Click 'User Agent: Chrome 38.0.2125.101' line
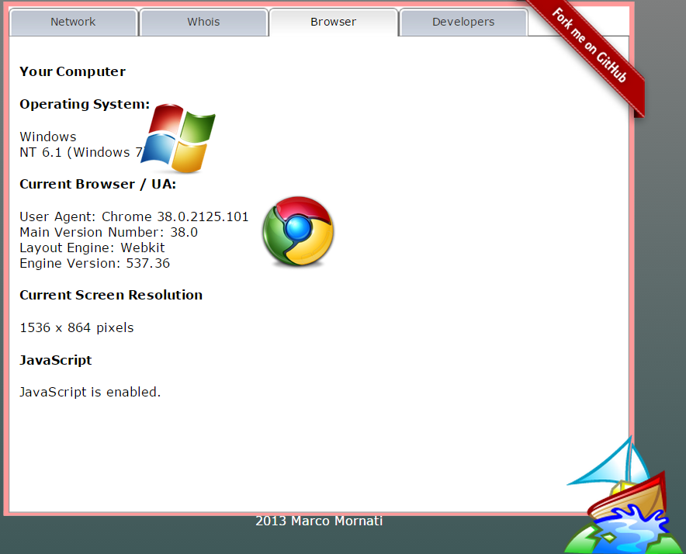 coord(134,216)
